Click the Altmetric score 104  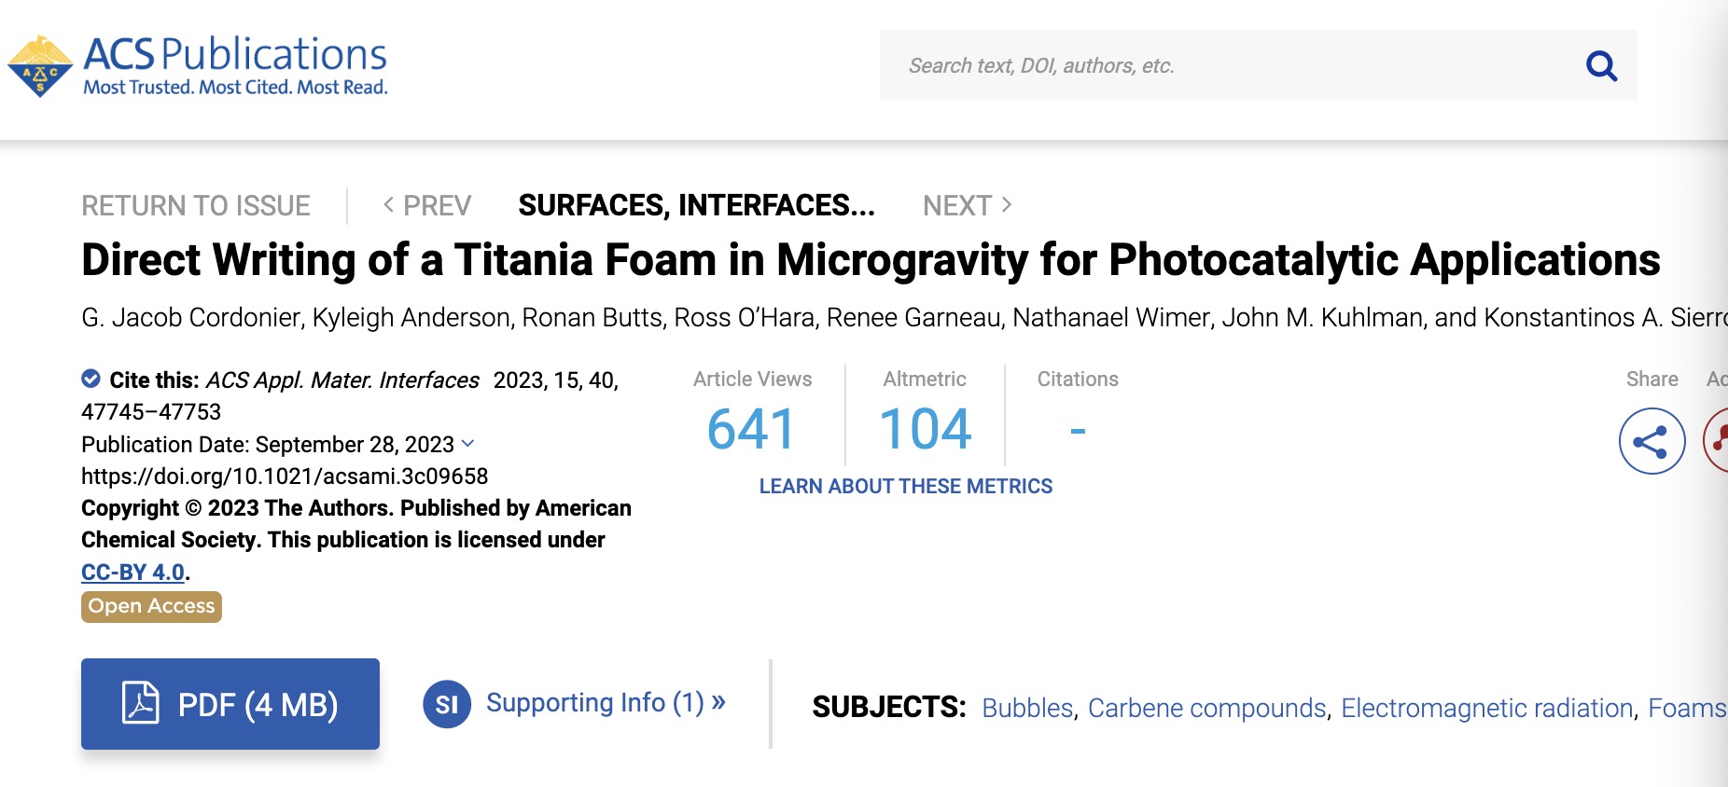point(925,429)
